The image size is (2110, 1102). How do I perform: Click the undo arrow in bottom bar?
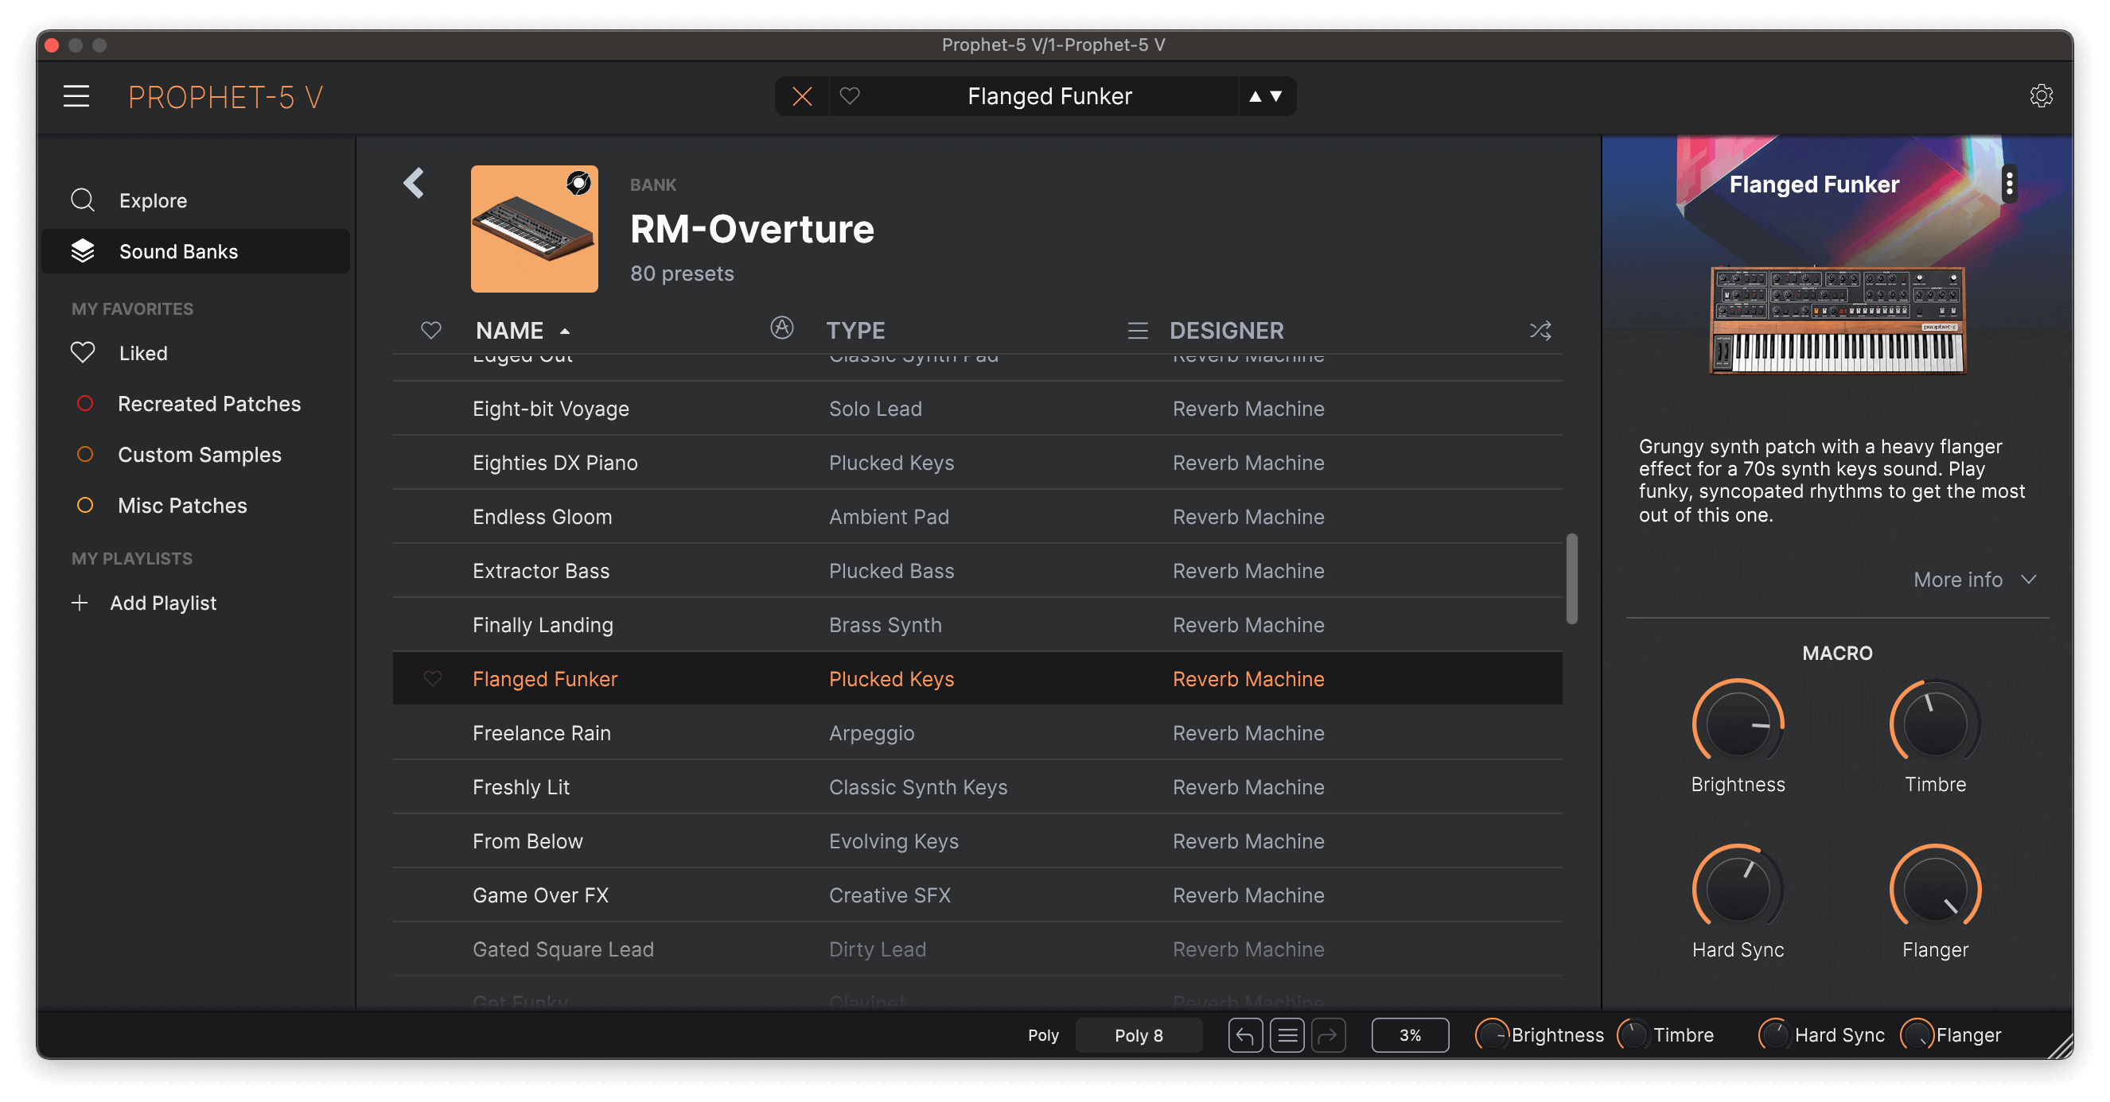(x=1244, y=1036)
